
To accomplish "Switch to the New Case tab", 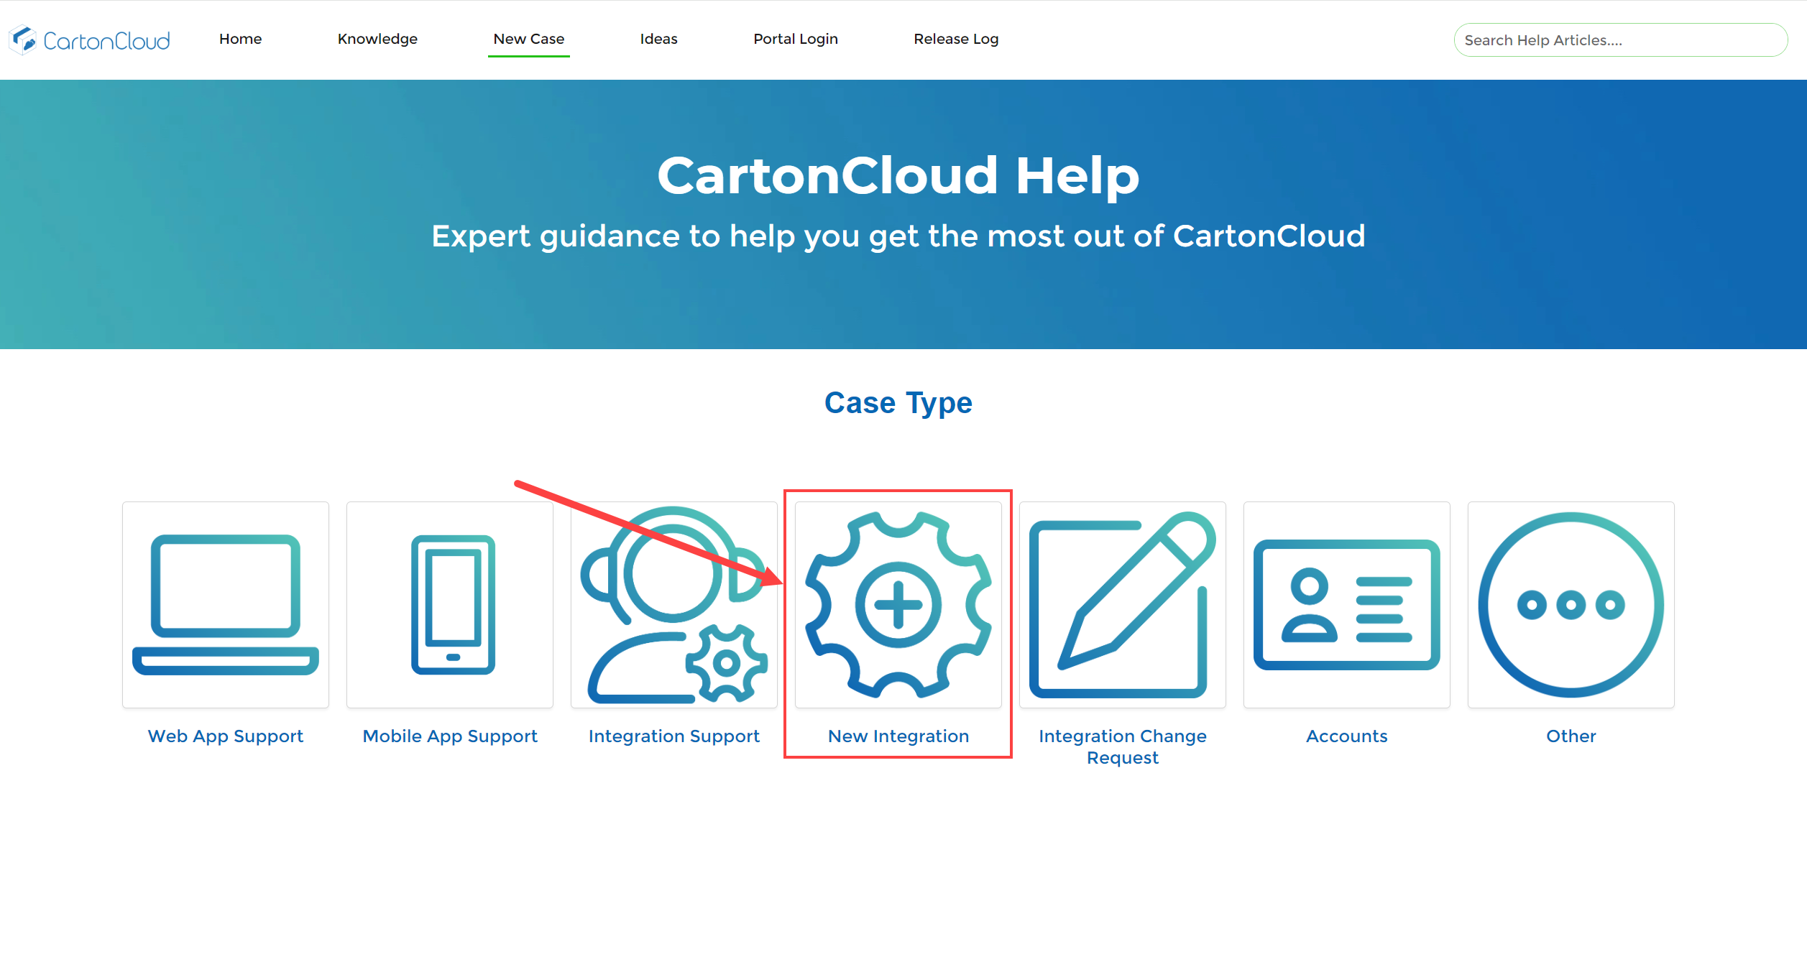I will pos(528,39).
